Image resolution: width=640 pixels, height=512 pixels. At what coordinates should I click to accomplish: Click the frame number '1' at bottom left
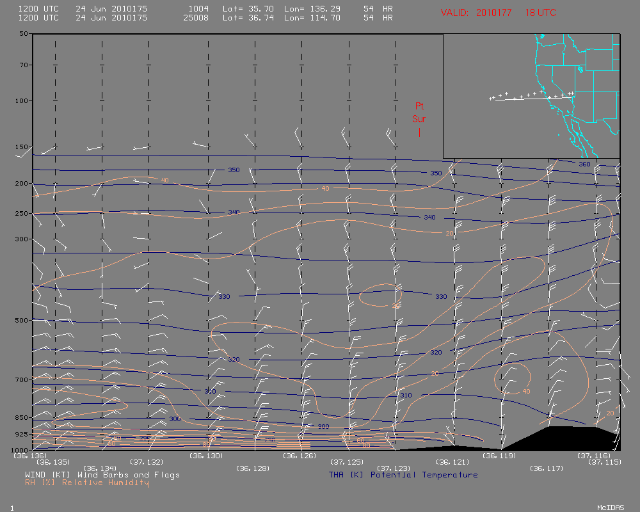tap(12, 508)
